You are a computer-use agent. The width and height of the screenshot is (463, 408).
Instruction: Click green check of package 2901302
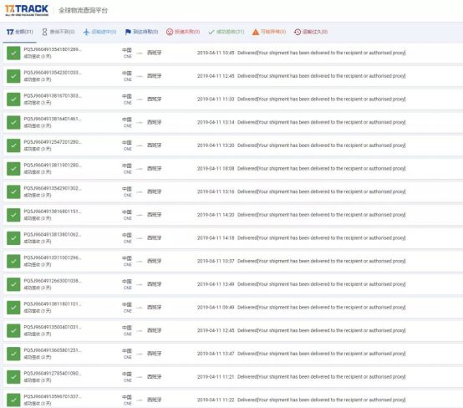pyautogui.click(x=13, y=191)
